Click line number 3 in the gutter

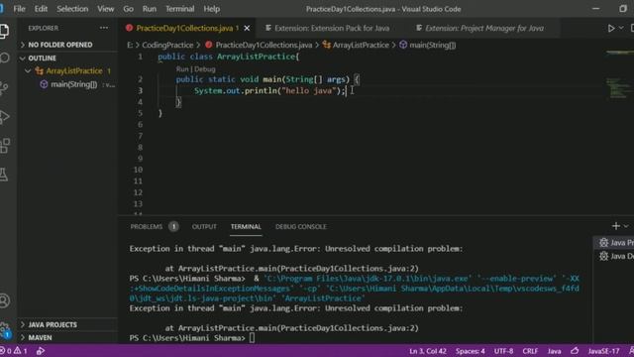140,90
